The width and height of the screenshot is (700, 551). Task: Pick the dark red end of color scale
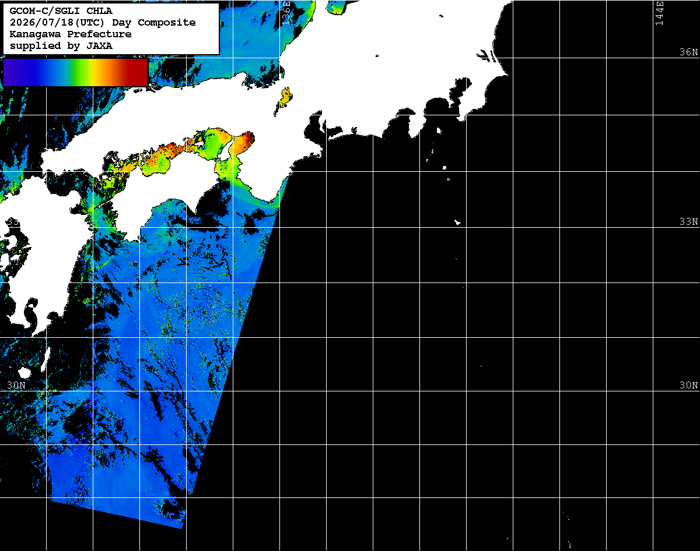[x=139, y=72]
